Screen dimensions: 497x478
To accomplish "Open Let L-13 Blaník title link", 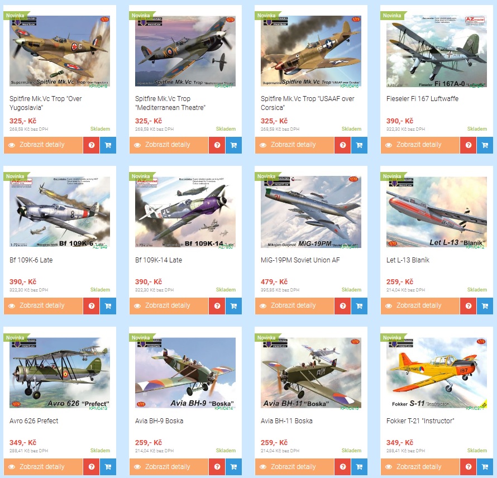I will (x=408, y=260).
